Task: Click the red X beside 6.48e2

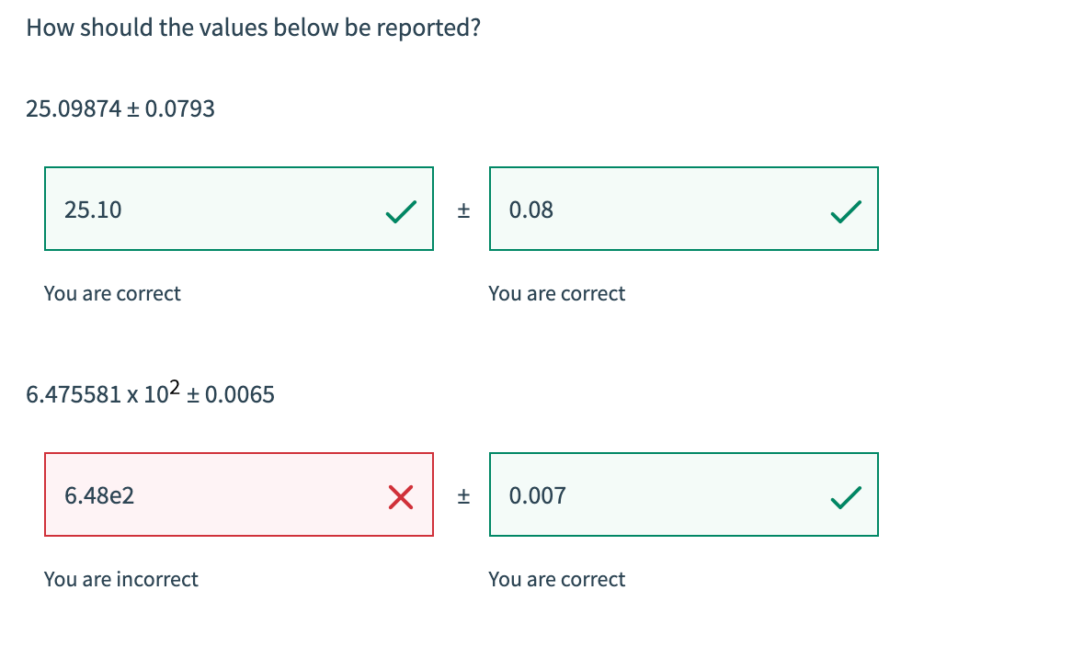Action: click(401, 496)
